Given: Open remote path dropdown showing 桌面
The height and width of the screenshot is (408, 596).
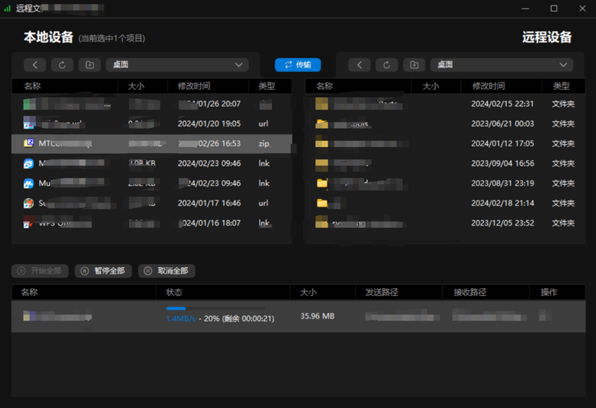Looking at the screenshot, I should [502, 65].
